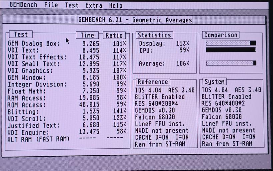This screenshot has height=171, width=273.
Task: Click BLiTTER Enabled in System panel
Action: [x=226, y=97]
